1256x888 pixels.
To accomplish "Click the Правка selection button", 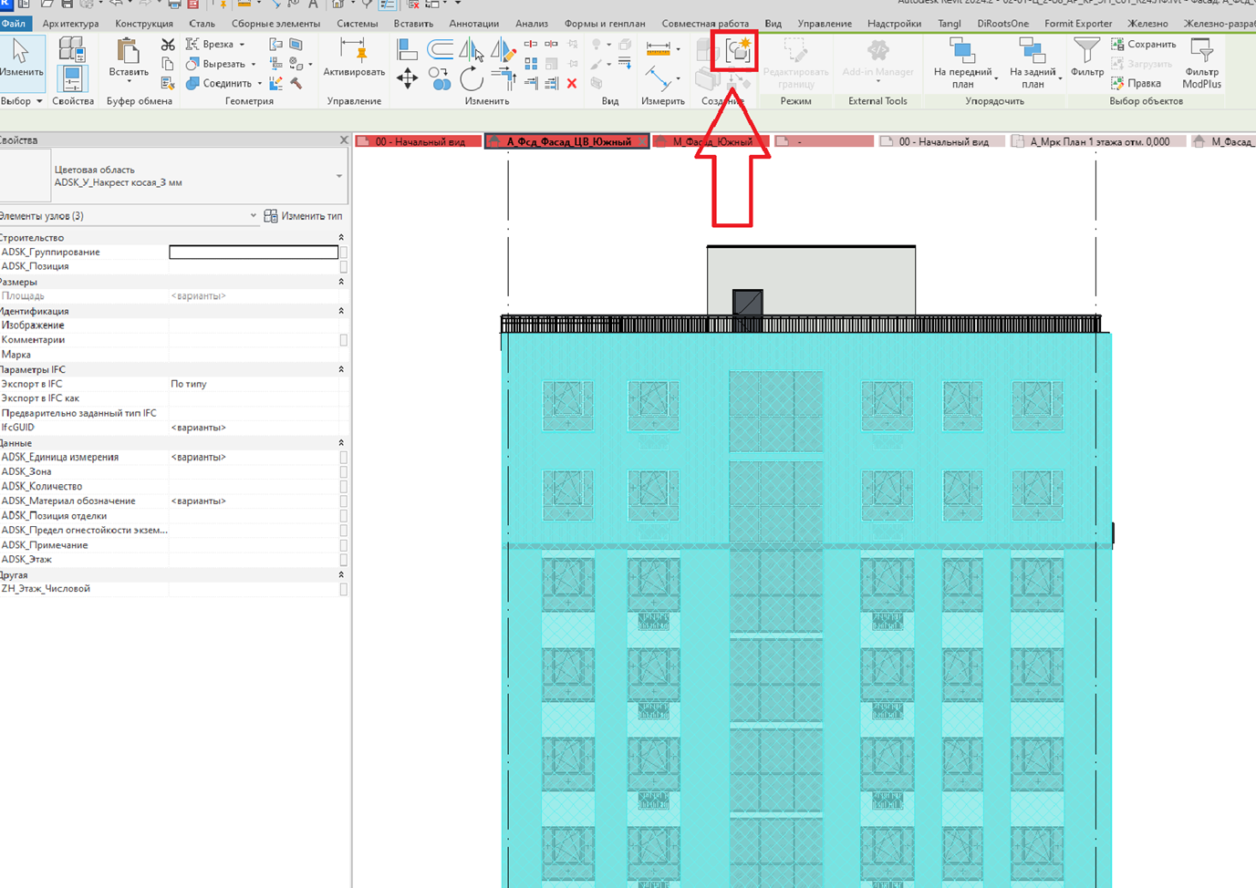I will [x=1137, y=83].
